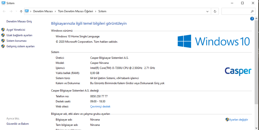Click the scrollbar up arrow
This screenshot has width=259, height=130.
coord(256,18)
